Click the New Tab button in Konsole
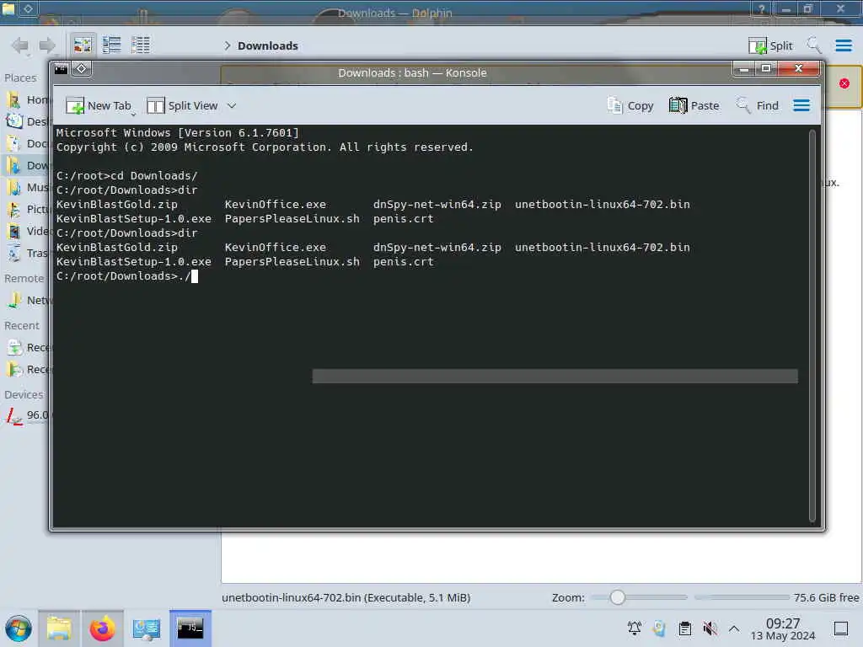 click(x=99, y=105)
